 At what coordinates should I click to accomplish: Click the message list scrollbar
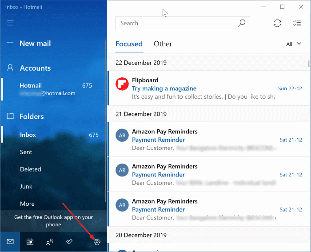click(x=309, y=64)
